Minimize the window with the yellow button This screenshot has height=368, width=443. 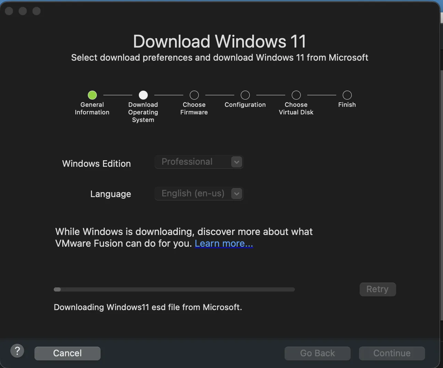coord(23,11)
